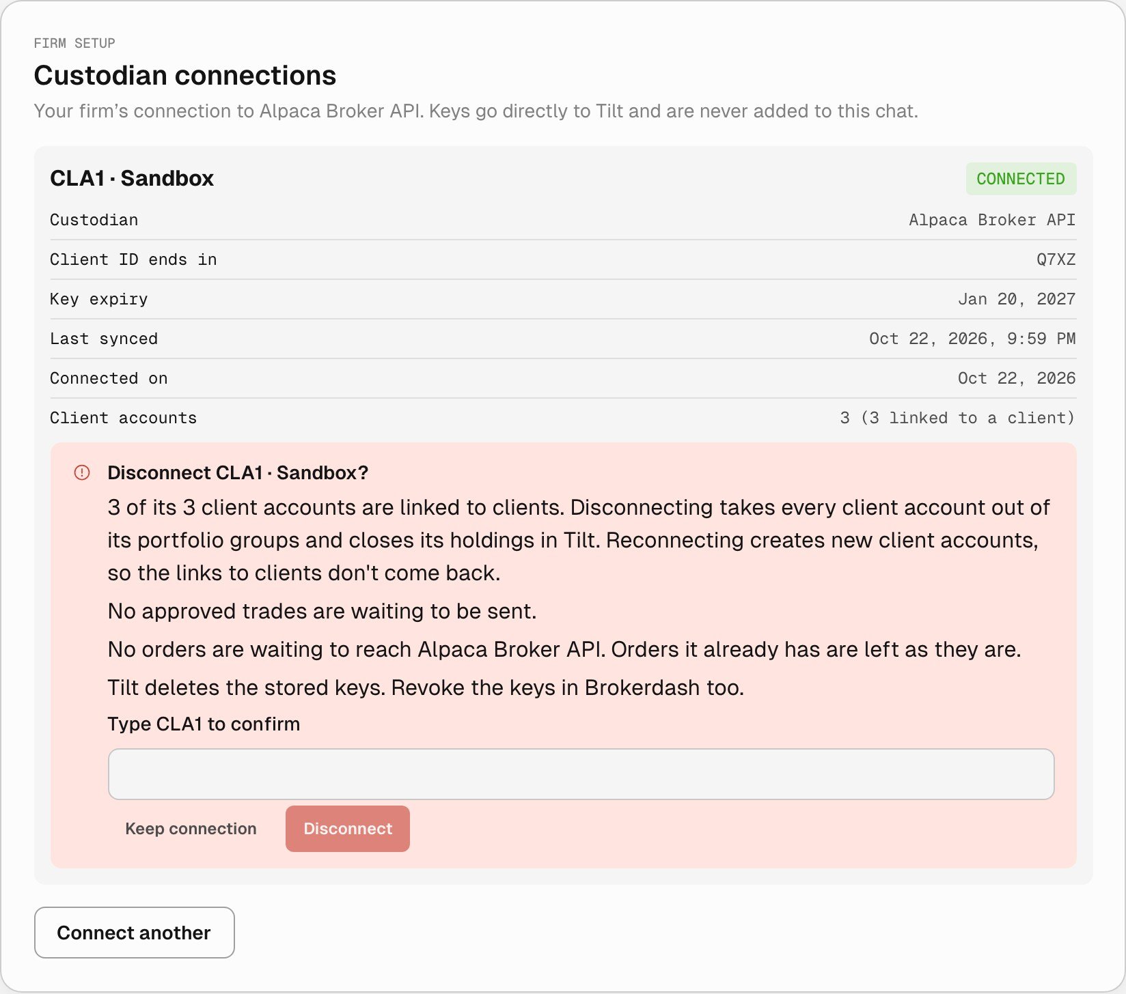Click the CLA1 confirmation text field
Screen dimensions: 1126x994
[x=581, y=774]
